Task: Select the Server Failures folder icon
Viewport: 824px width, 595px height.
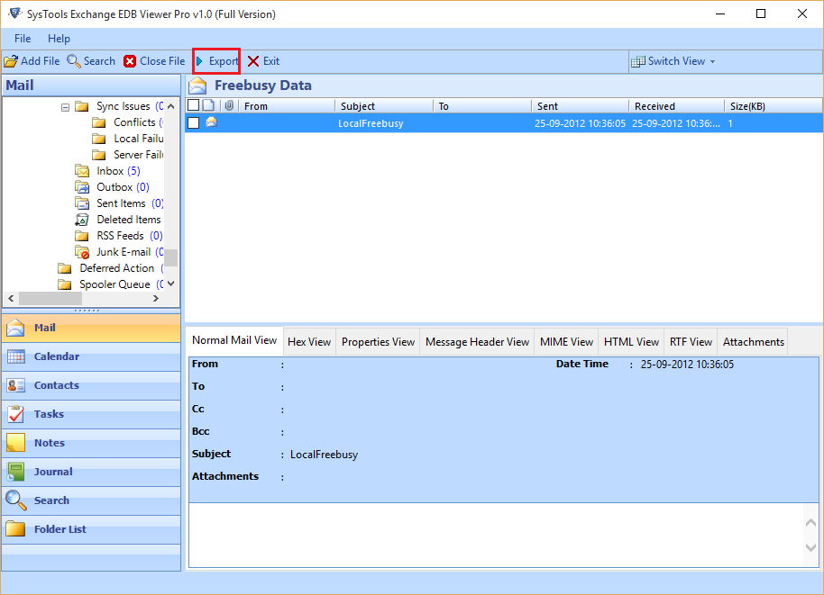Action: point(99,156)
